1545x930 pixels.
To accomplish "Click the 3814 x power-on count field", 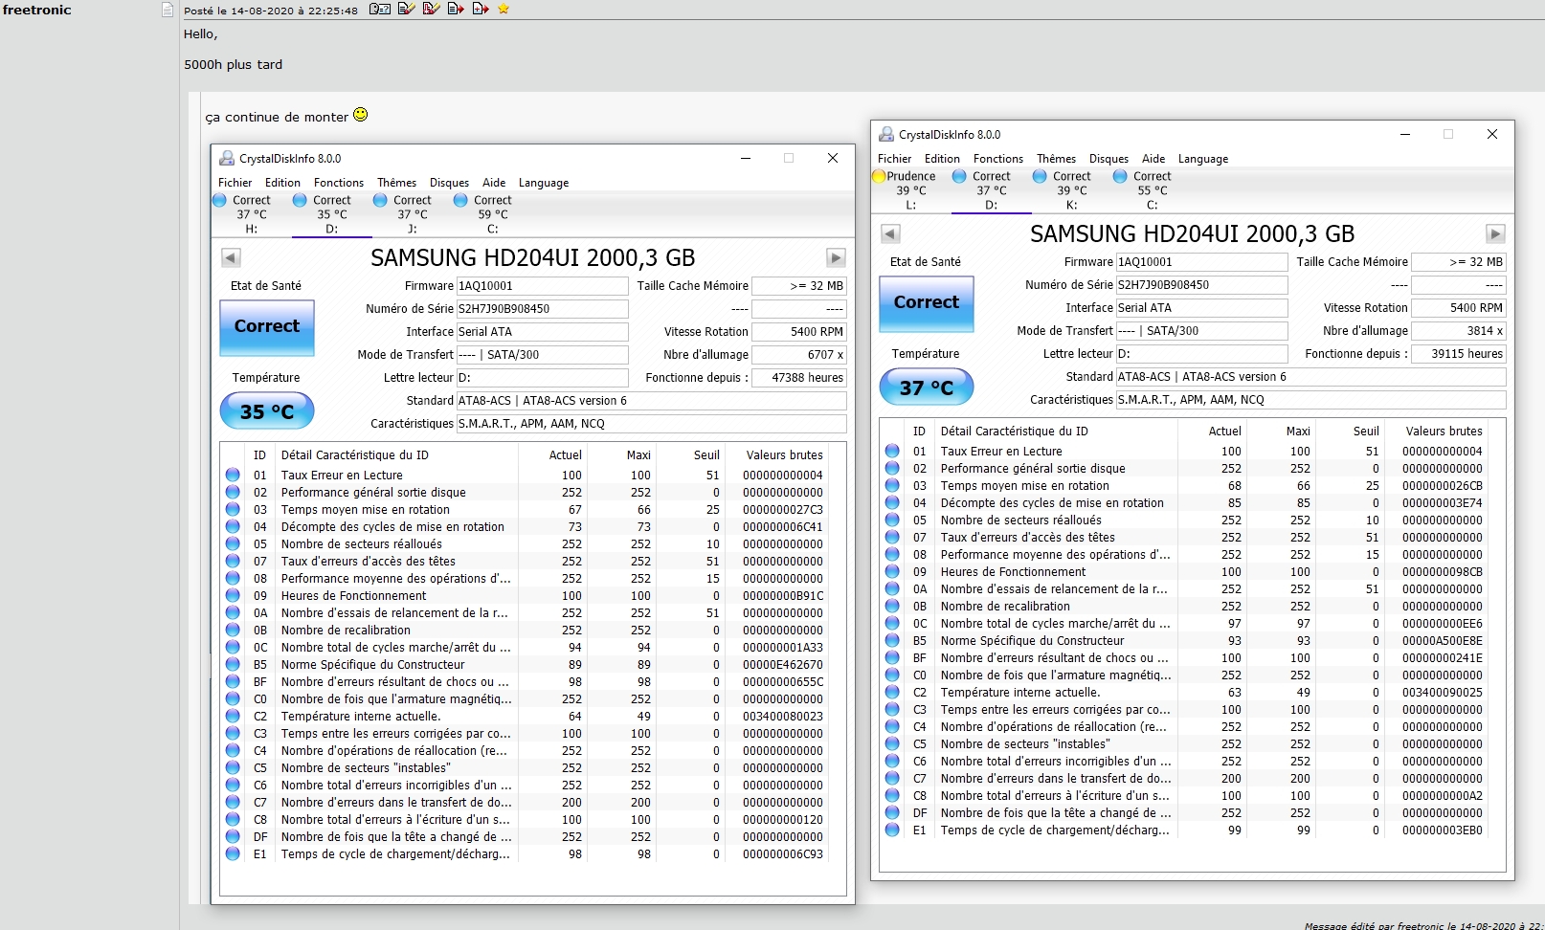I will coord(1459,331).
